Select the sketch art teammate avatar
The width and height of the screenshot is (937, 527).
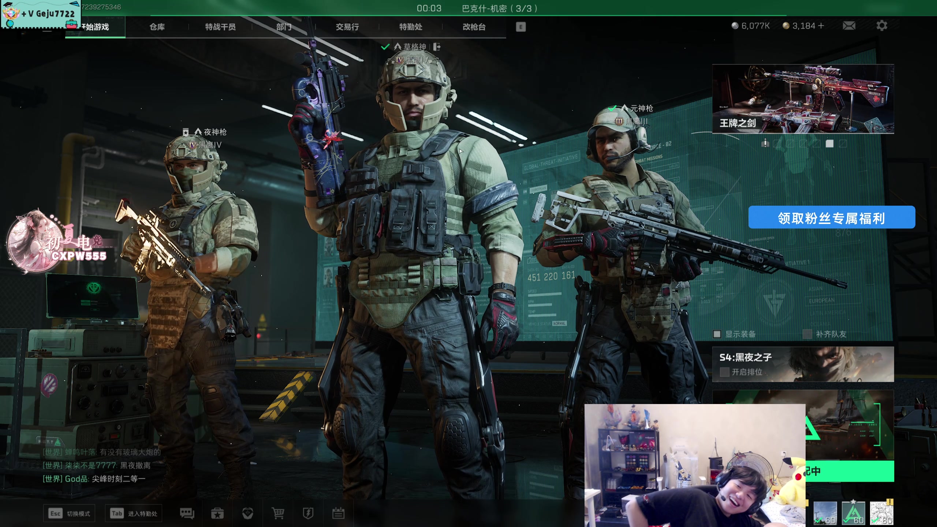881,513
